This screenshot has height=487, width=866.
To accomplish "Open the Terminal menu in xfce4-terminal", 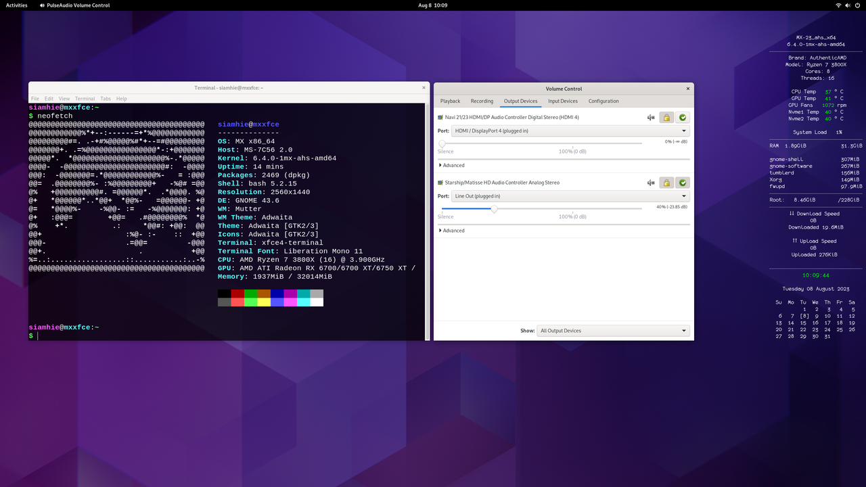I will [85, 99].
